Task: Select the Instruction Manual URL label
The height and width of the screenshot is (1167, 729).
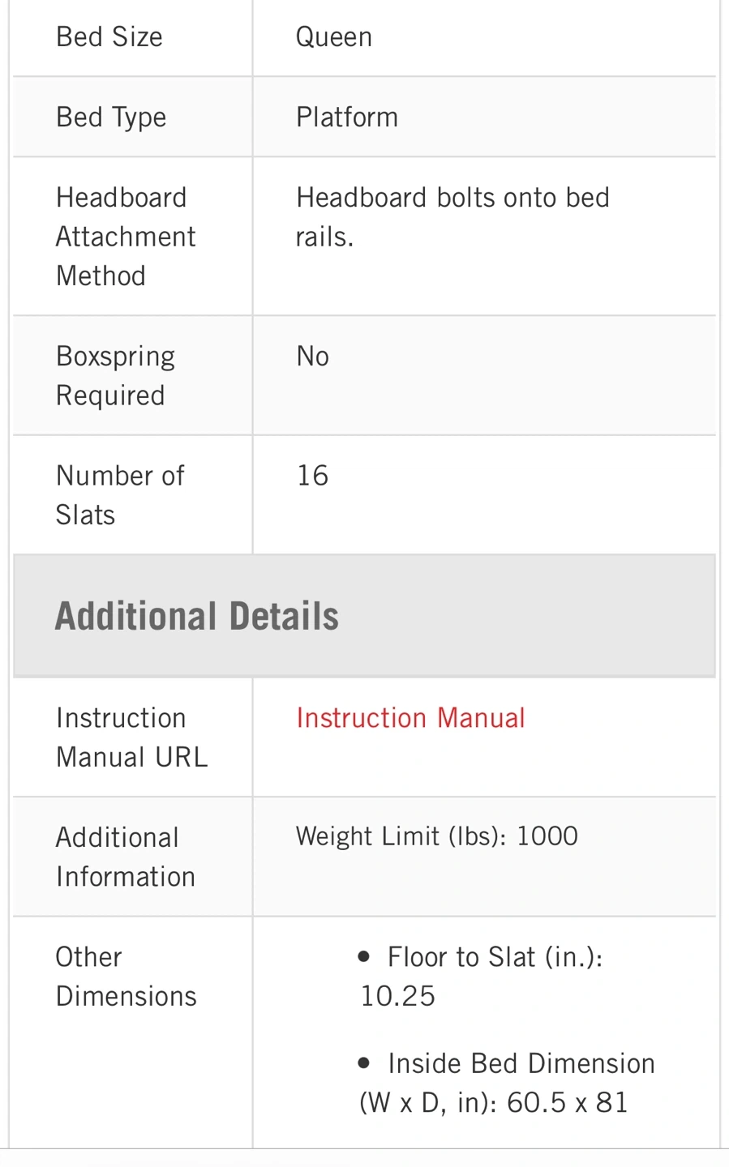Action: coord(131,737)
